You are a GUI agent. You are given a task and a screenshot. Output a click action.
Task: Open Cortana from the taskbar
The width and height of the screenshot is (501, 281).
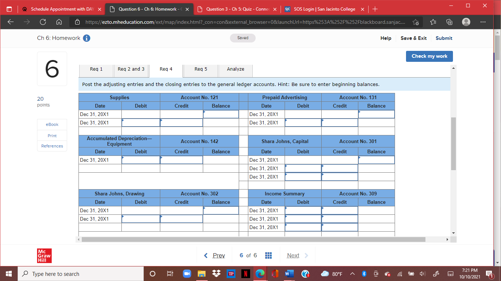point(153,274)
